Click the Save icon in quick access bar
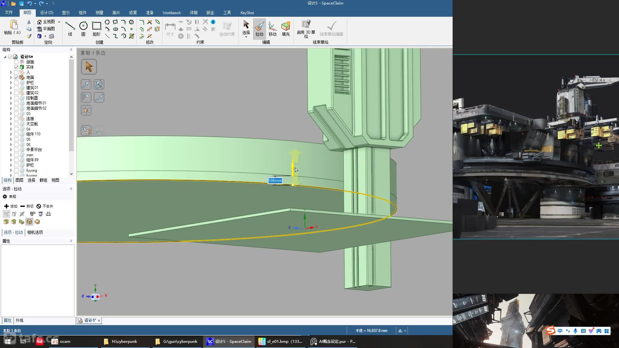This screenshot has width=619, height=348. pos(21,4)
